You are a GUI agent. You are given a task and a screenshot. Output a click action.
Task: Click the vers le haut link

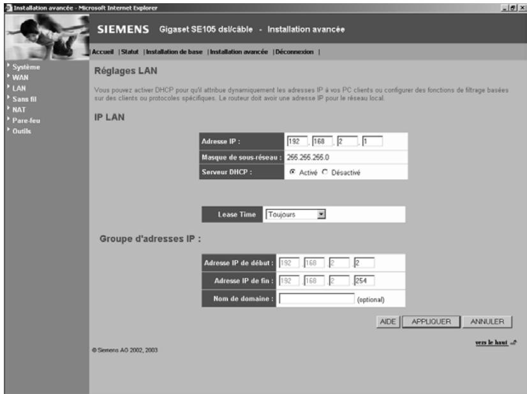491,342
